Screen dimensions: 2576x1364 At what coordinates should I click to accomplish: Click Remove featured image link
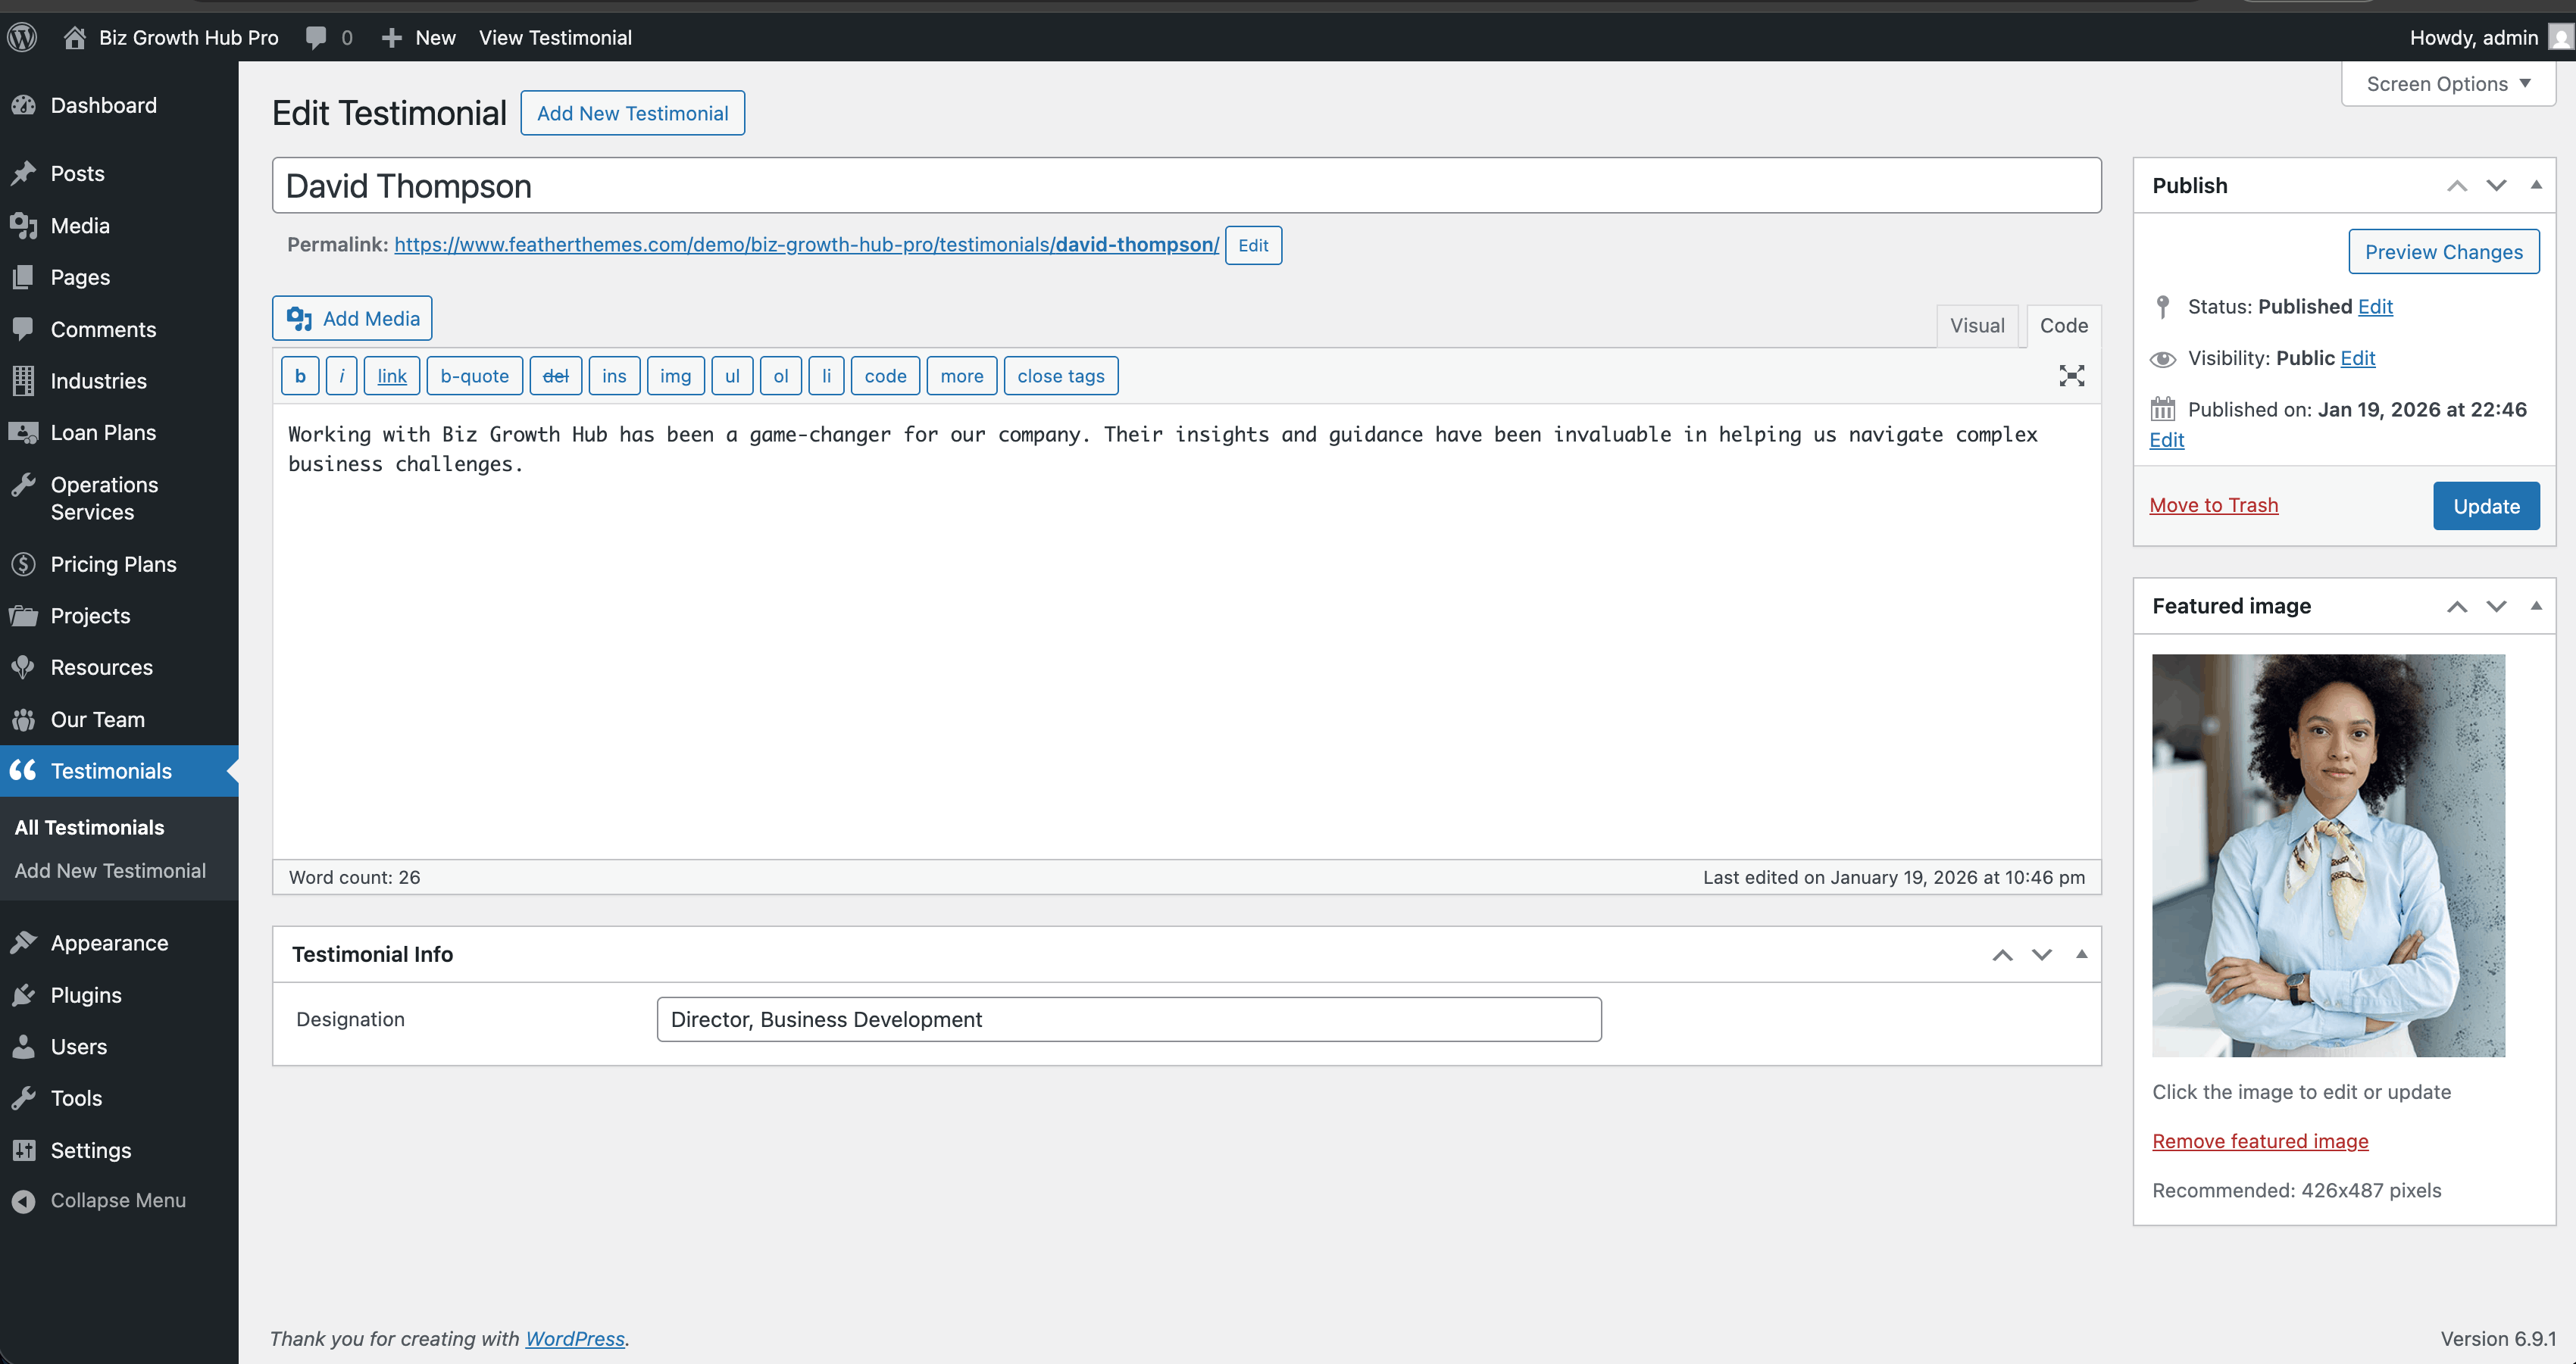coord(2260,1141)
